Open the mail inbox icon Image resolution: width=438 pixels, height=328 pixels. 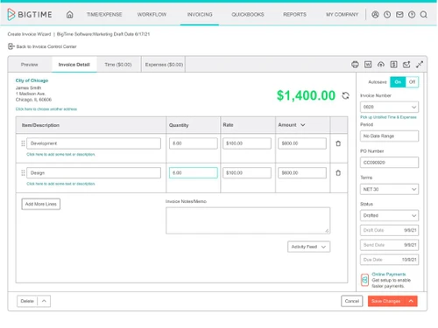(399, 14)
